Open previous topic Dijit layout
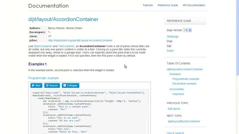Viewport: 239px width, 134px height. click(x=174, y=109)
